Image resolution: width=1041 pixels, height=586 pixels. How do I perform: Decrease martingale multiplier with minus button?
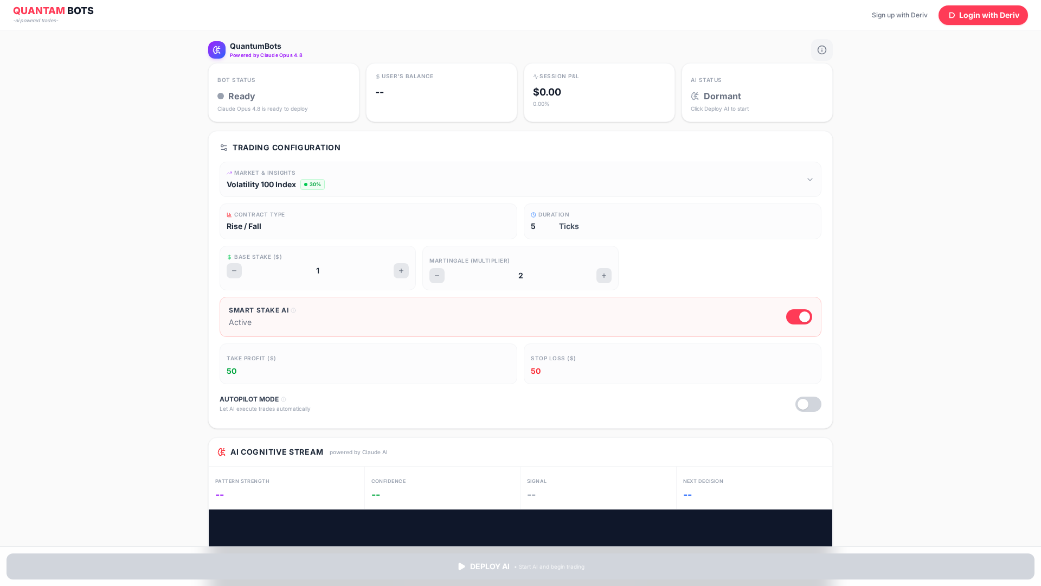(437, 276)
